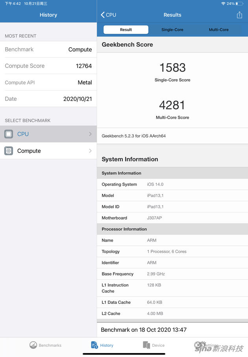The image size is (248, 357).
Task: Select the Result segment
Action: point(126,30)
